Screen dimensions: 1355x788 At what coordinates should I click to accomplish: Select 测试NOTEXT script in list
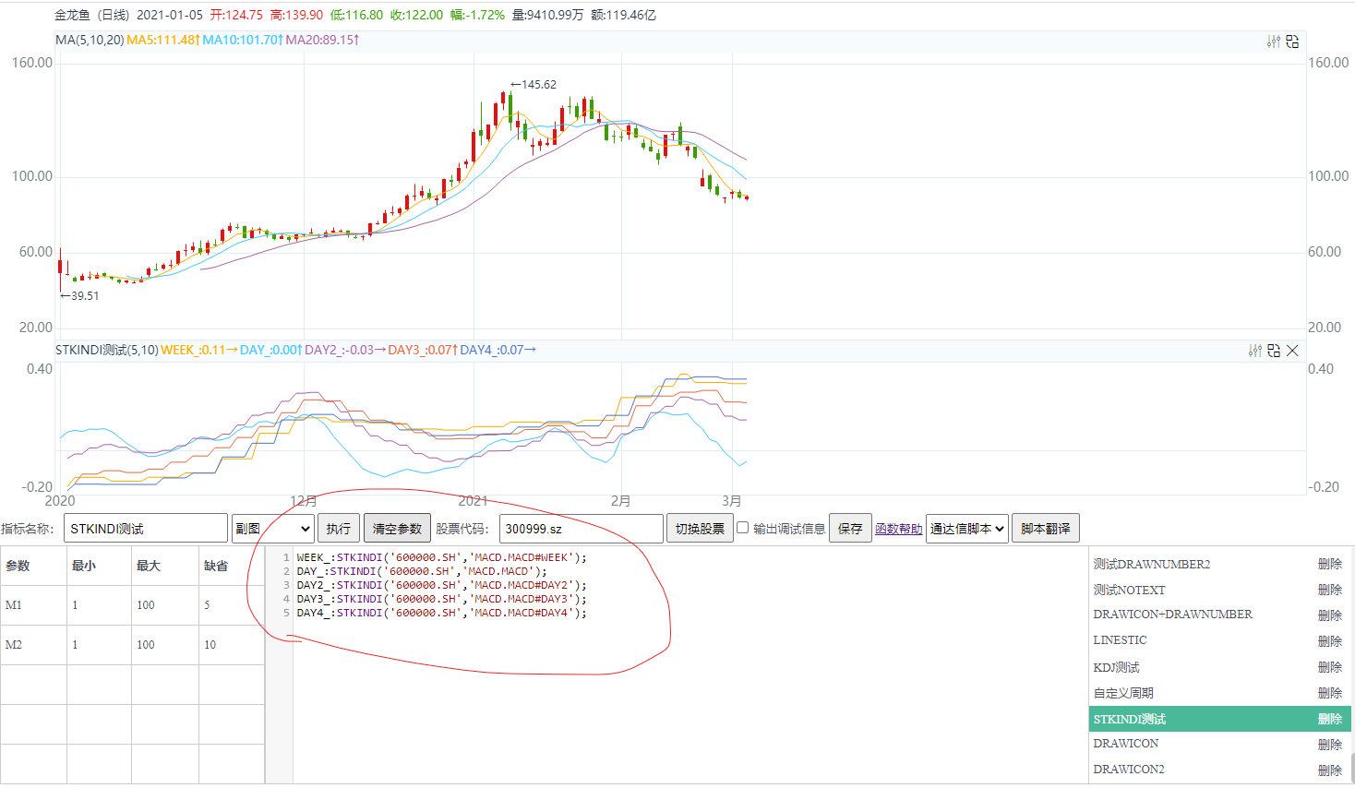(x=1129, y=590)
